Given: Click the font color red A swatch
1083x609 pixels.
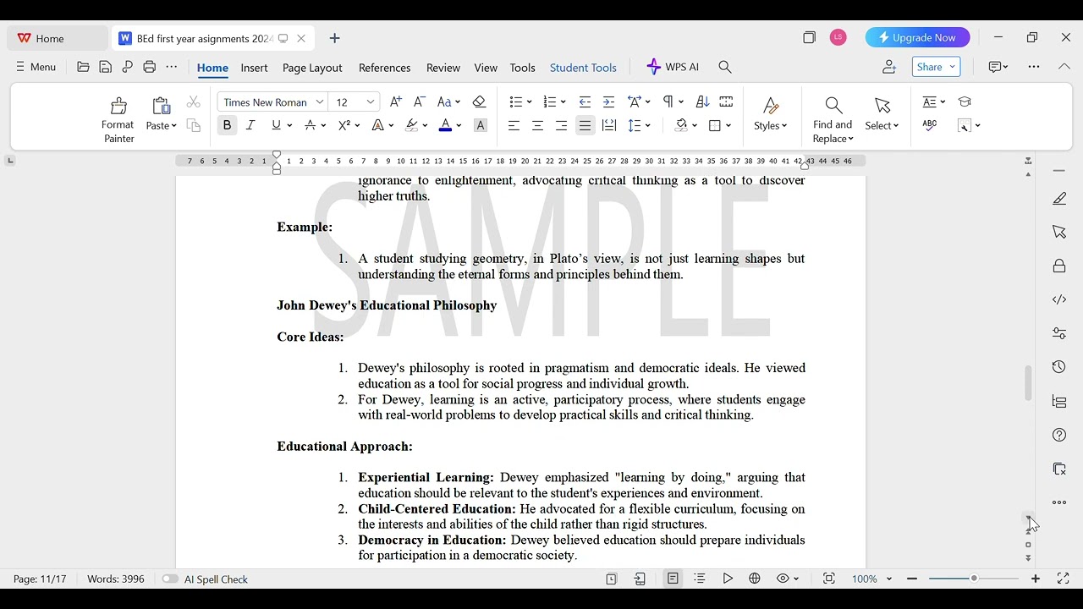Looking at the screenshot, I should (x=446, y=125).
